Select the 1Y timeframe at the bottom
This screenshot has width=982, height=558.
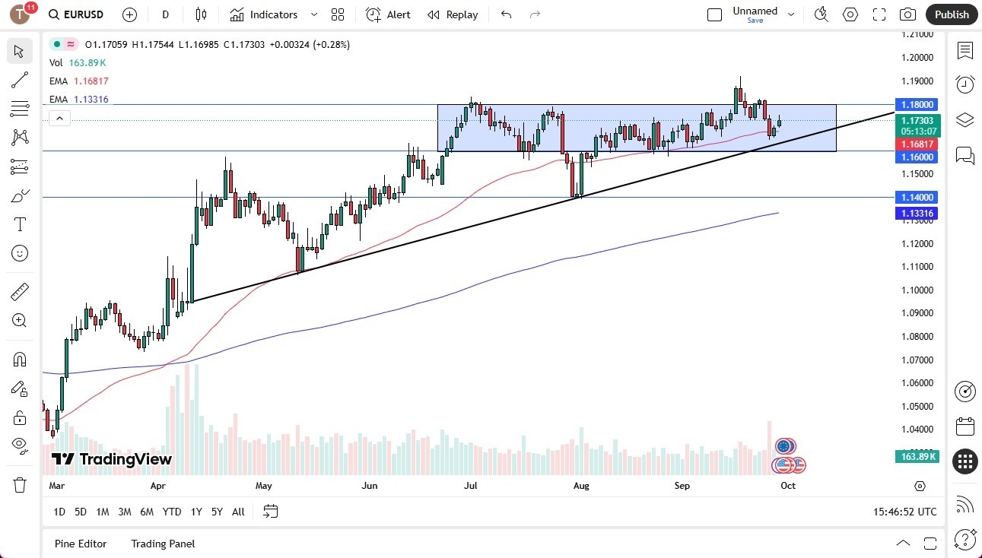click(195, 512)
